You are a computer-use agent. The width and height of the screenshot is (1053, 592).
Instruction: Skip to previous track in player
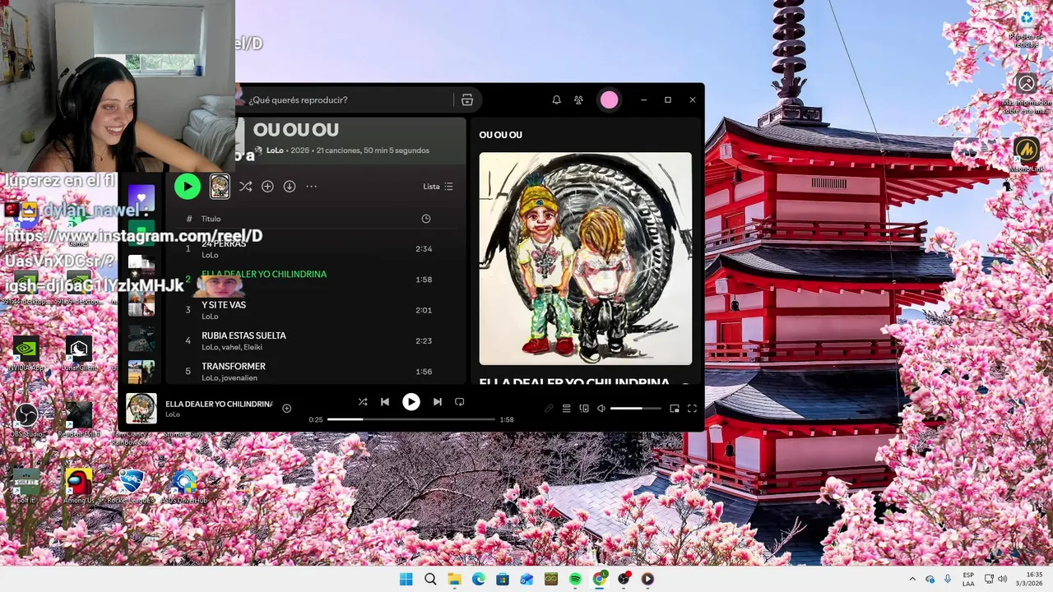384,401
